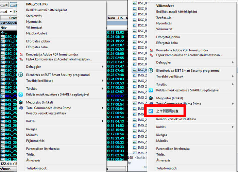The image size is (238, 172).
Task: Click Ultima Prime icon in Total Commander menu
Action: click(x=21, y=108)
